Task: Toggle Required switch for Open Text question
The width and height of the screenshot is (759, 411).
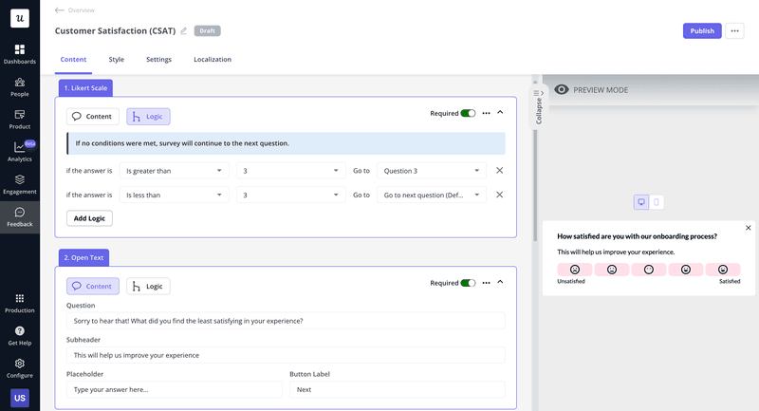Action: [468, 282]
